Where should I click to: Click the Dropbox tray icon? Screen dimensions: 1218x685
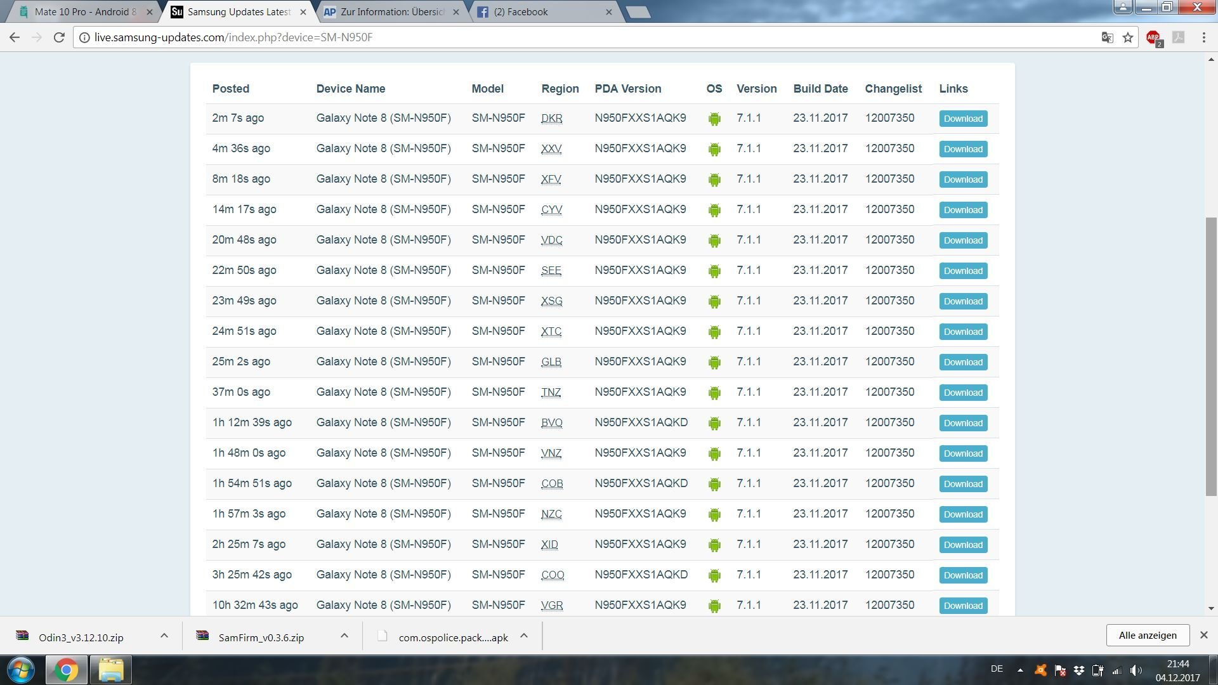[x=1078, y=670]
